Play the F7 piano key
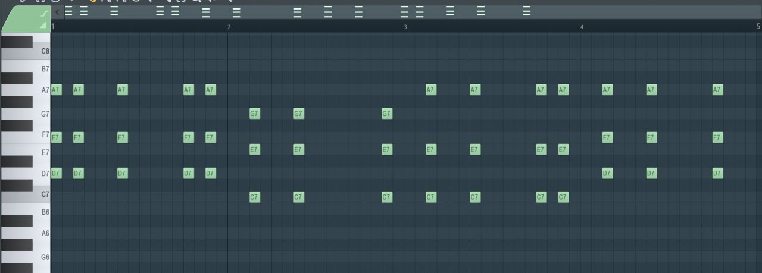Viewport: 762px width, 273px height. pyautogui.click(x=41, y=135)
